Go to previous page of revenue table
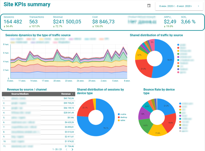 [x=66, y=149]
